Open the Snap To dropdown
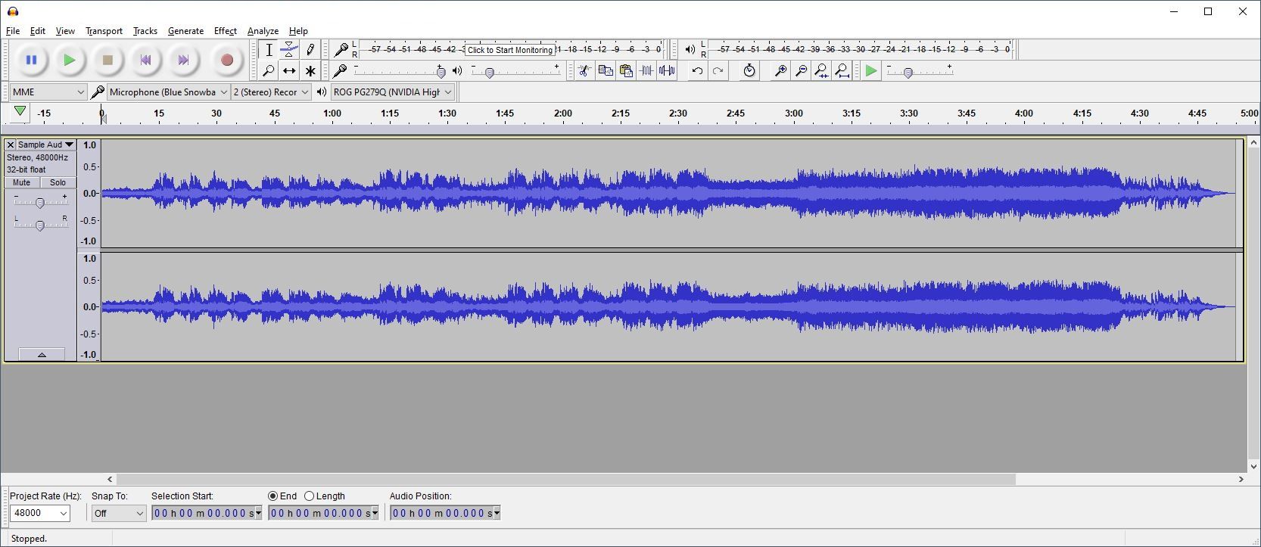 coord(119,513)
